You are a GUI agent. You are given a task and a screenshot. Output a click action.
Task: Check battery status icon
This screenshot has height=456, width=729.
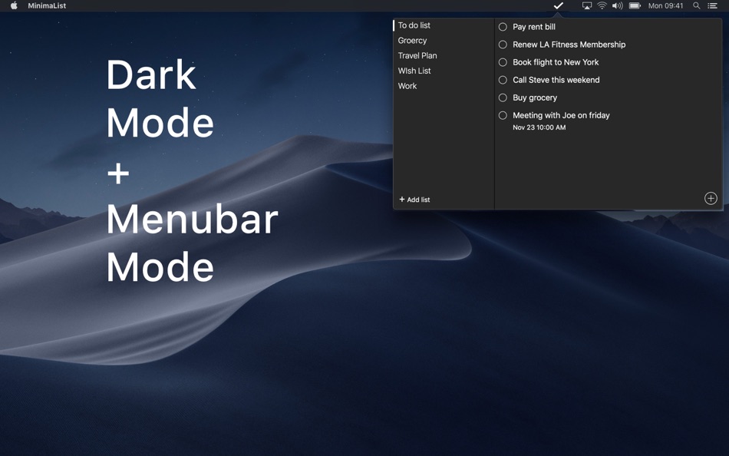pos(635,5)
